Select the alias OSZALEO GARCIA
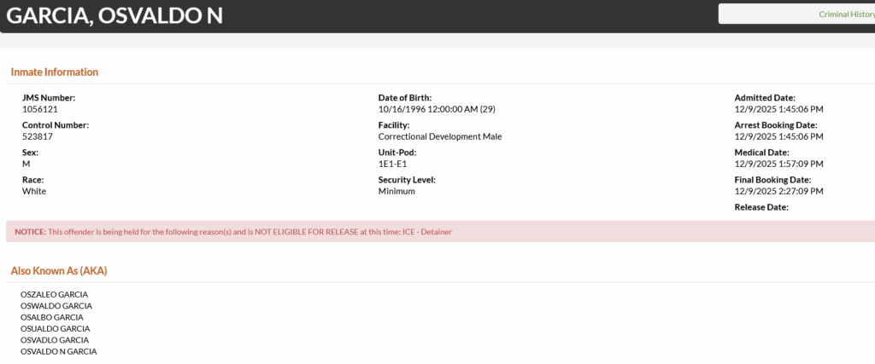This screenshot has height=364, width=875. 55,295
